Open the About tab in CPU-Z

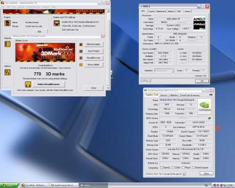click(x=188, y=11)
